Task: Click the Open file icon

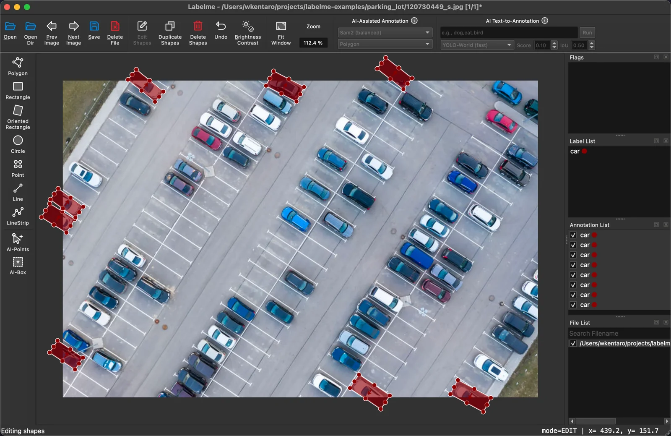Action: (10, 26)
